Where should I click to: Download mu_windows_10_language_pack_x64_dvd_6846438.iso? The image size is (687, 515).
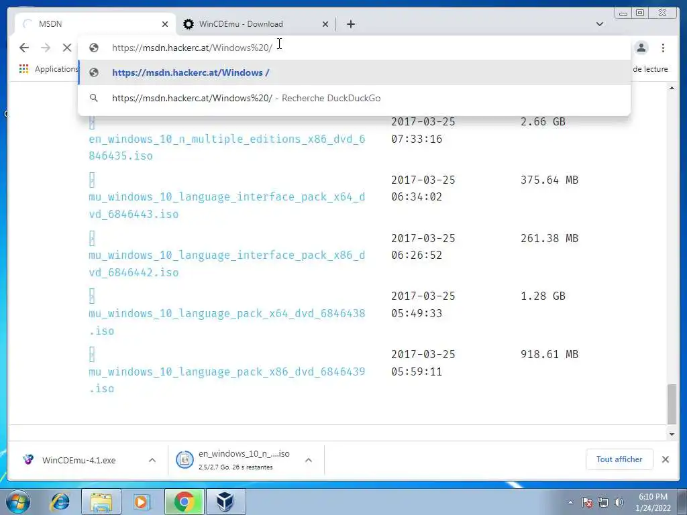pyautogui.click(x=227, y=322)
